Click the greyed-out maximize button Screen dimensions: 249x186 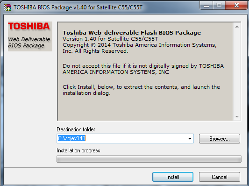(x=219, y=6)
